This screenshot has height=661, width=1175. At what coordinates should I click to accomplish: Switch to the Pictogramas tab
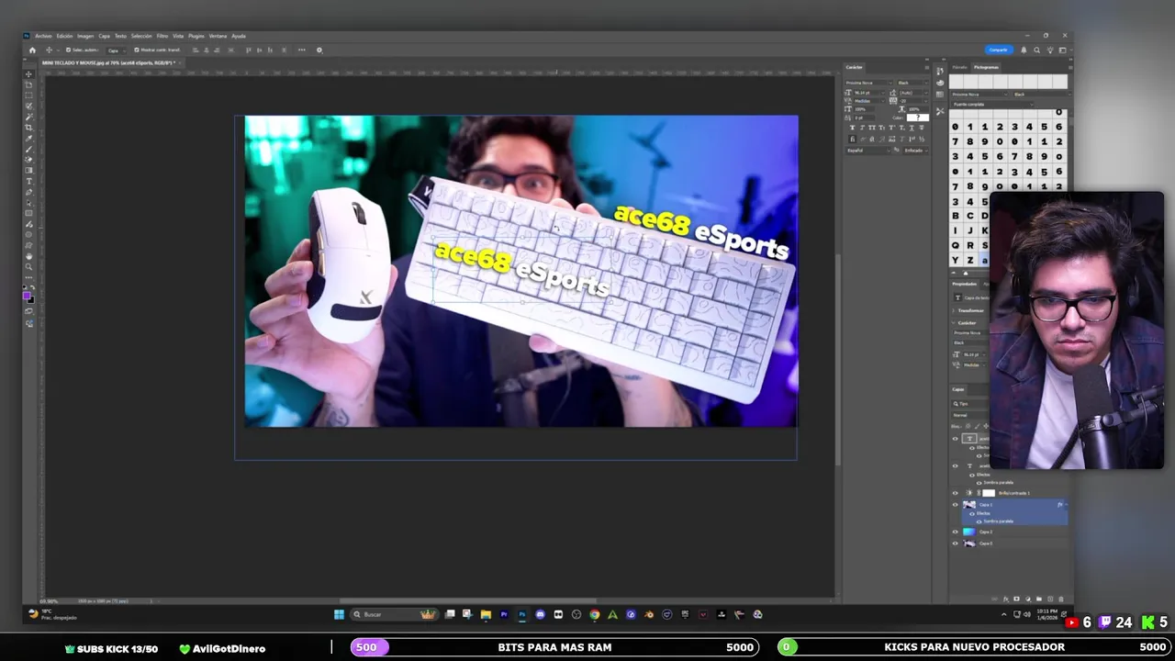[986, 67]
